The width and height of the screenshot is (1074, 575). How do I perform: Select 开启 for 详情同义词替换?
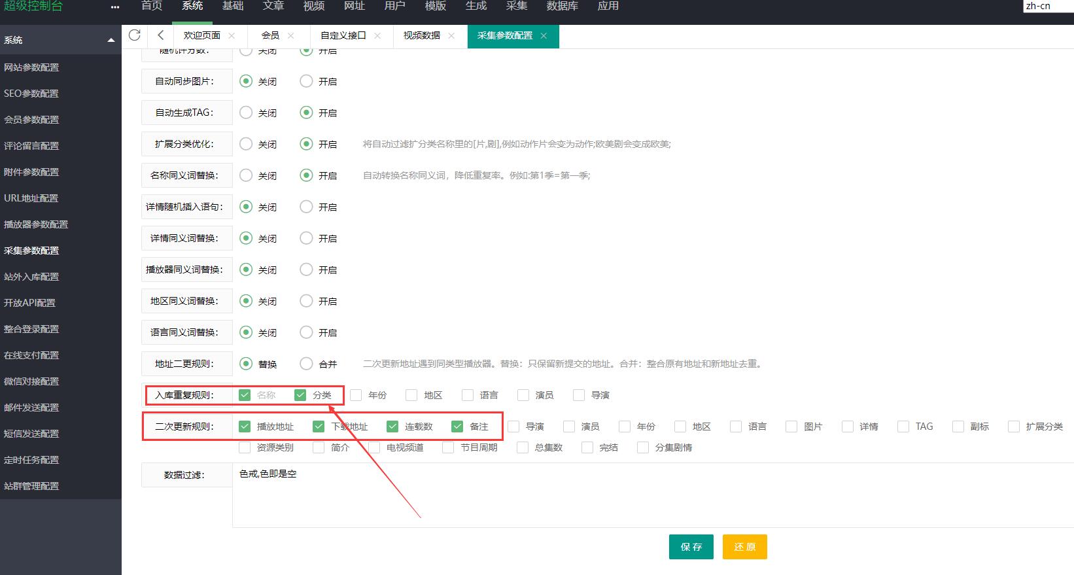[x=306, y=238]
